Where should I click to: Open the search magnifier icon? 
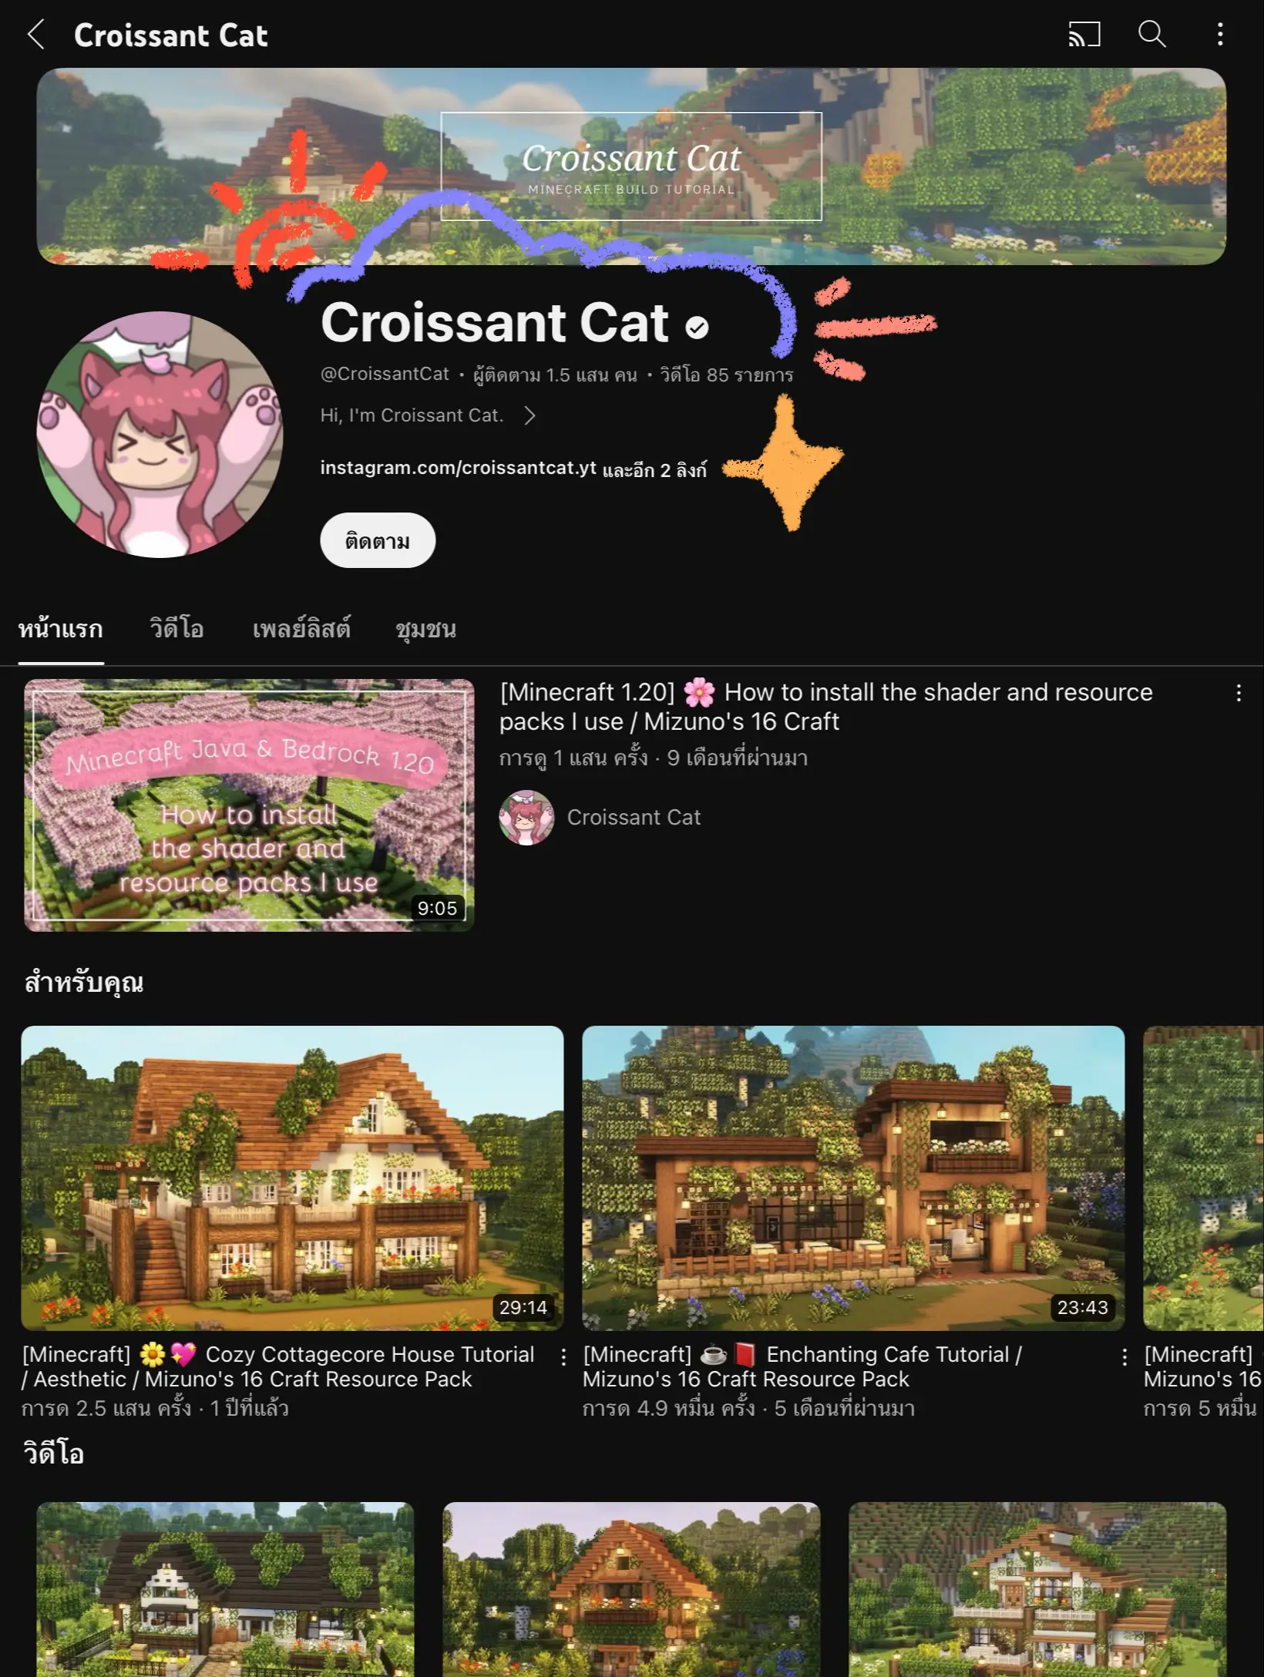[x=1152, y=35]
